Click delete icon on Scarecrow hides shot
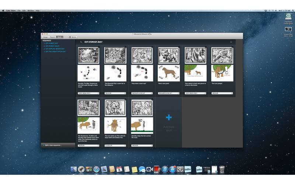 pos(99,99)
